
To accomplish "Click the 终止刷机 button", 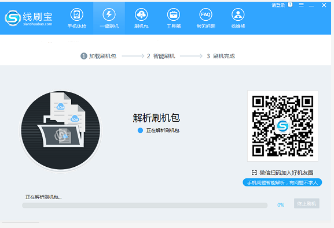I will tap(307, 204).
